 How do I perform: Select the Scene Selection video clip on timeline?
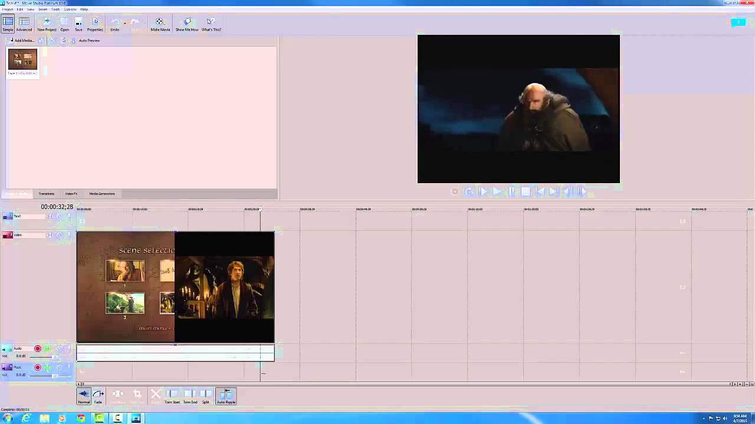tap(126, 287)
